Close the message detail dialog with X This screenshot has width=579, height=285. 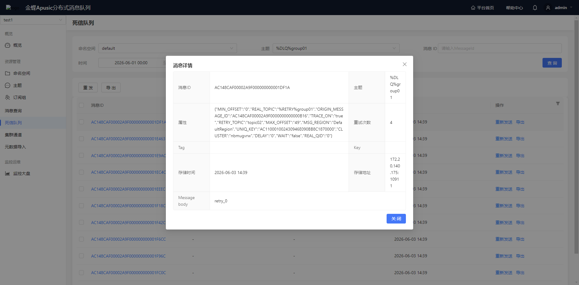(405, 64)
